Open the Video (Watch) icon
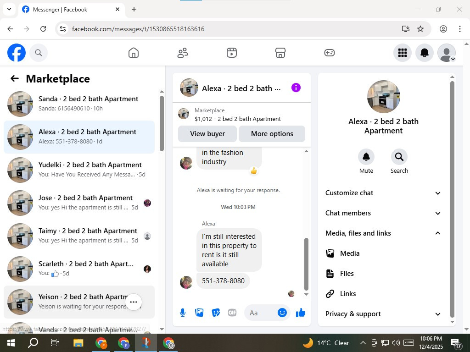470x352 pixels. [232, 53]
